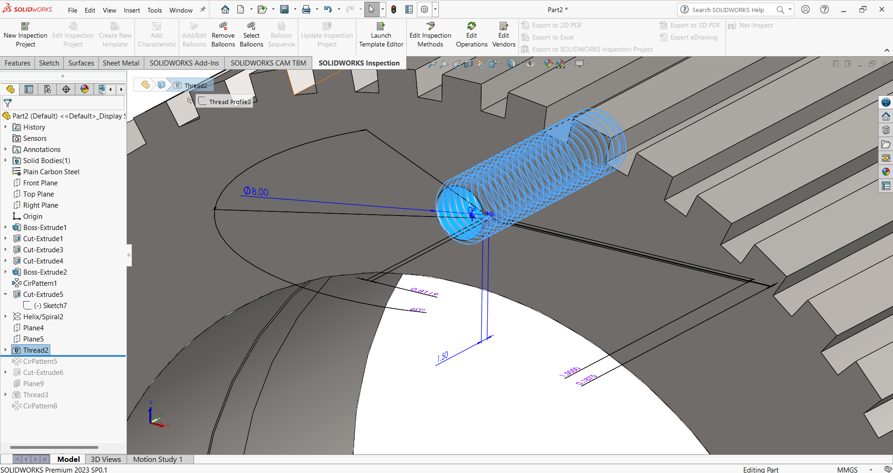Click Launch Template Editor button

pyautogui.click(x=381, y=35)
